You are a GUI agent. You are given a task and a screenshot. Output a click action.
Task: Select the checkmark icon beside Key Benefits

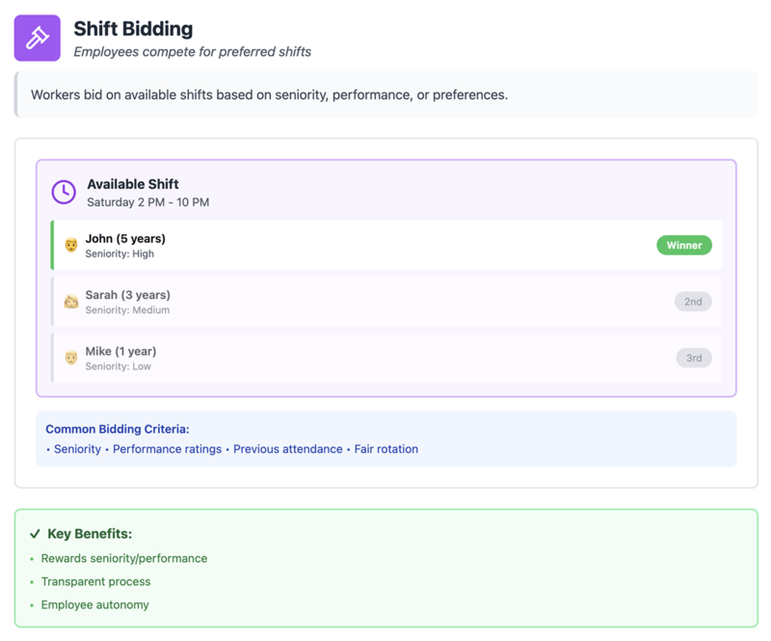click(x=36, y=532)
